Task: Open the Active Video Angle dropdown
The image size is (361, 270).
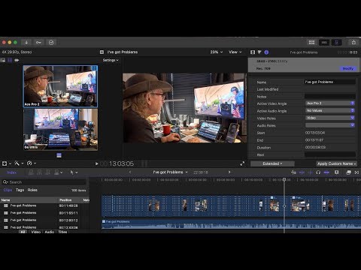Action: coord(330,103)
